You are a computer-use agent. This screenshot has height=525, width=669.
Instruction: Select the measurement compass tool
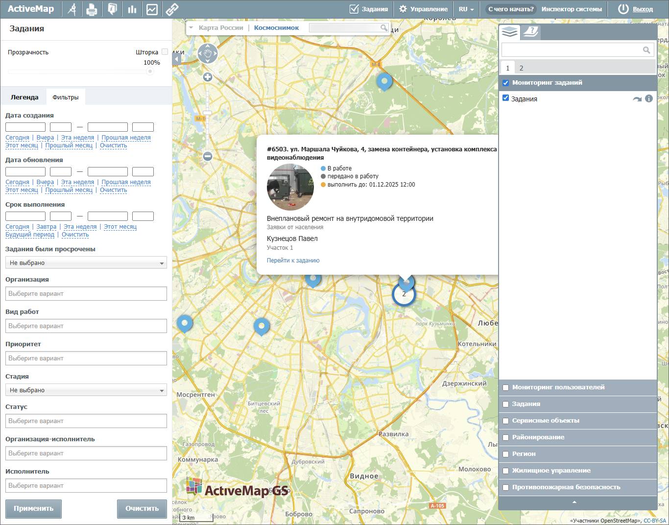[72, 9]
